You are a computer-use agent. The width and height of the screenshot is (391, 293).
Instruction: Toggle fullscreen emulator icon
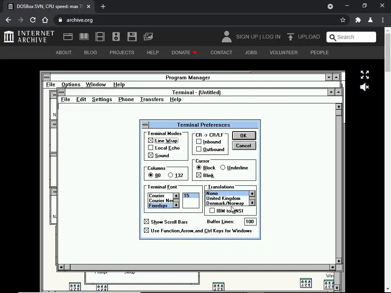(x=365, y=75)
